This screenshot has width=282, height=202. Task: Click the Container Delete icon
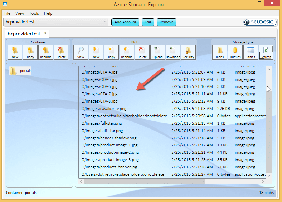(61, 52)
